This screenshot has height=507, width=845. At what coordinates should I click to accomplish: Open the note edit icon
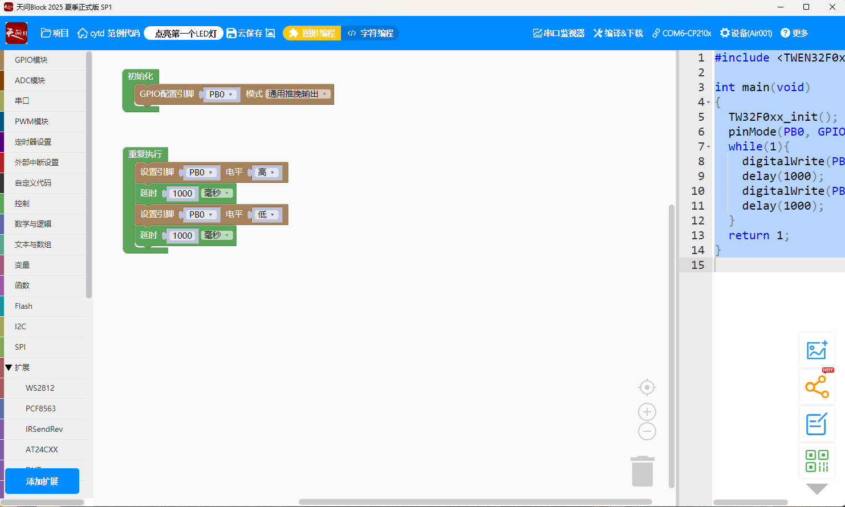816,424
